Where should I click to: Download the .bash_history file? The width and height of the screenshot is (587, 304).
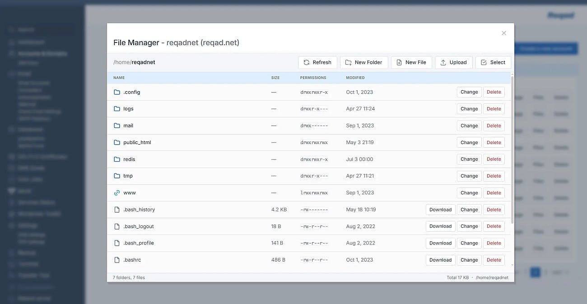pos(441,210)
